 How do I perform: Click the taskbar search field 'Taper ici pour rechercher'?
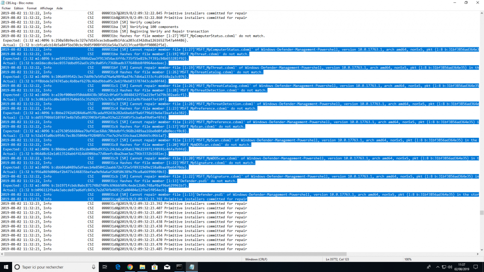56,267
